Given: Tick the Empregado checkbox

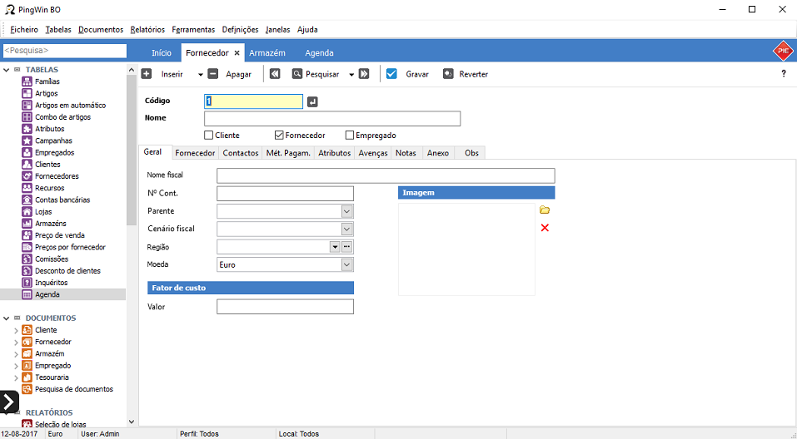Looking at the screenshot, I should tap(350, 136).
